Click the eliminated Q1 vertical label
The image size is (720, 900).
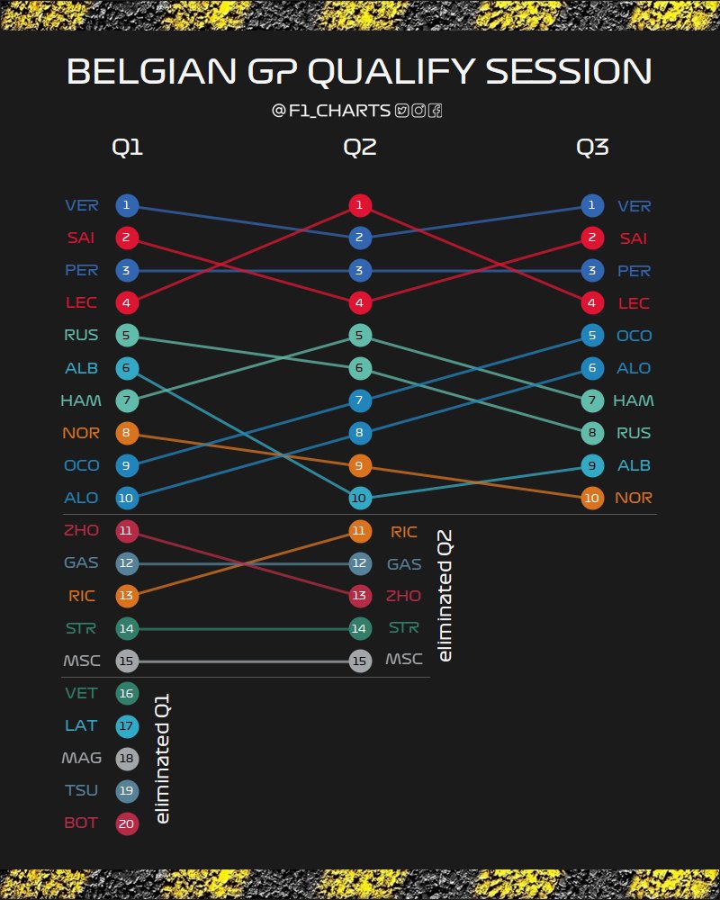(163, 759)
